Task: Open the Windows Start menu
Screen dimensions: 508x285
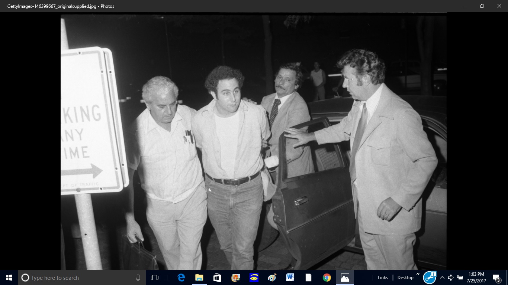Action: [x=9, y=278]
